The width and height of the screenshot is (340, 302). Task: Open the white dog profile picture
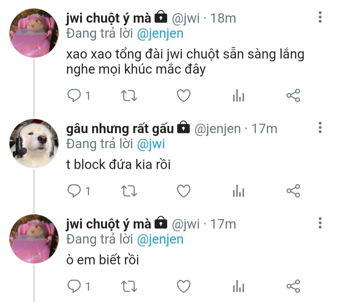[34, 143]
